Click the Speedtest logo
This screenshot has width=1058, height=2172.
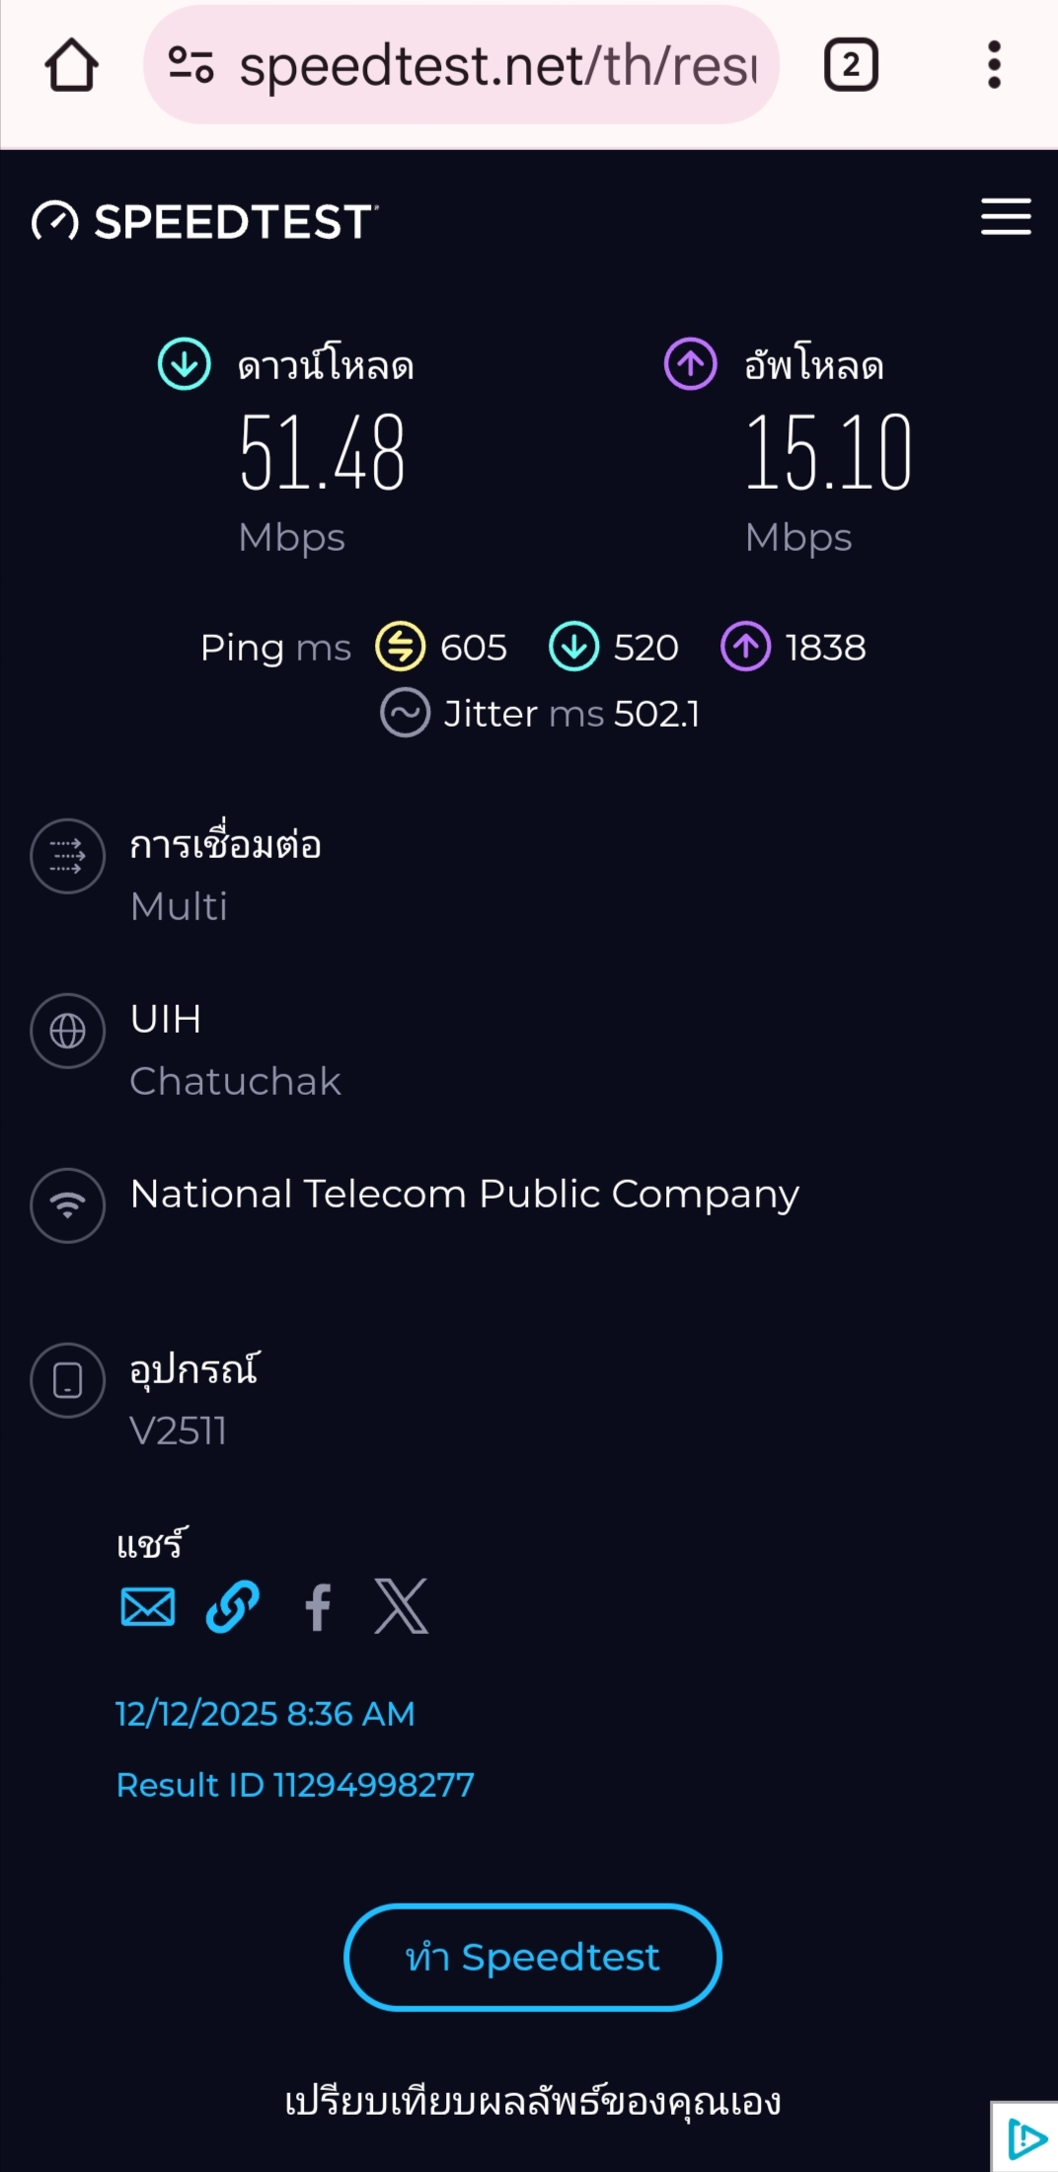[x=204, y=221]
